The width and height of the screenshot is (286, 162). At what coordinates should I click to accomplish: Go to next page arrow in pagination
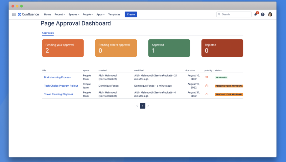148,106
